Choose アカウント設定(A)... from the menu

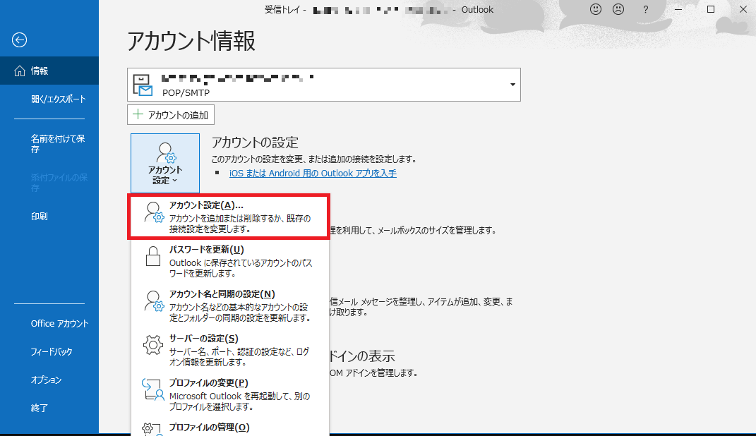pos(229,217)
